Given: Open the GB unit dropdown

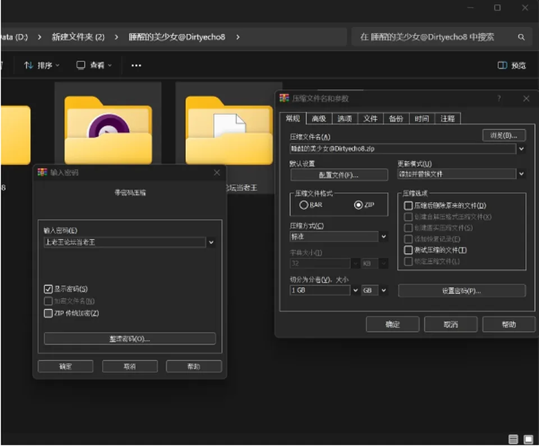Looking at the screenshot, I should [x=383, y=291].
